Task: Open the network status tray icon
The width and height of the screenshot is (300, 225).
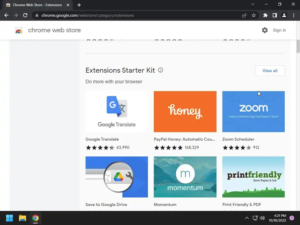Action: (255, 218)
